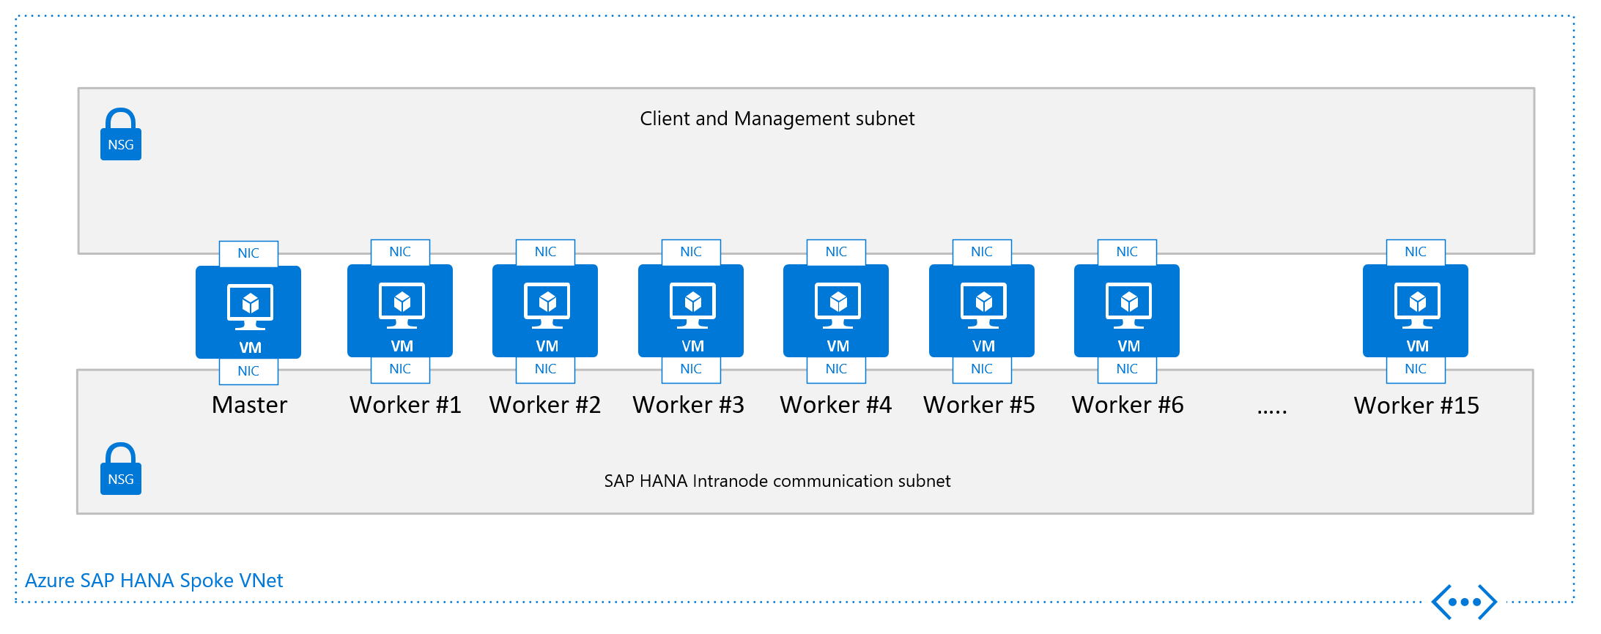
Task: Select the Worker #3 VM icon
Action: pyautogui.click(x=691, y=311)
